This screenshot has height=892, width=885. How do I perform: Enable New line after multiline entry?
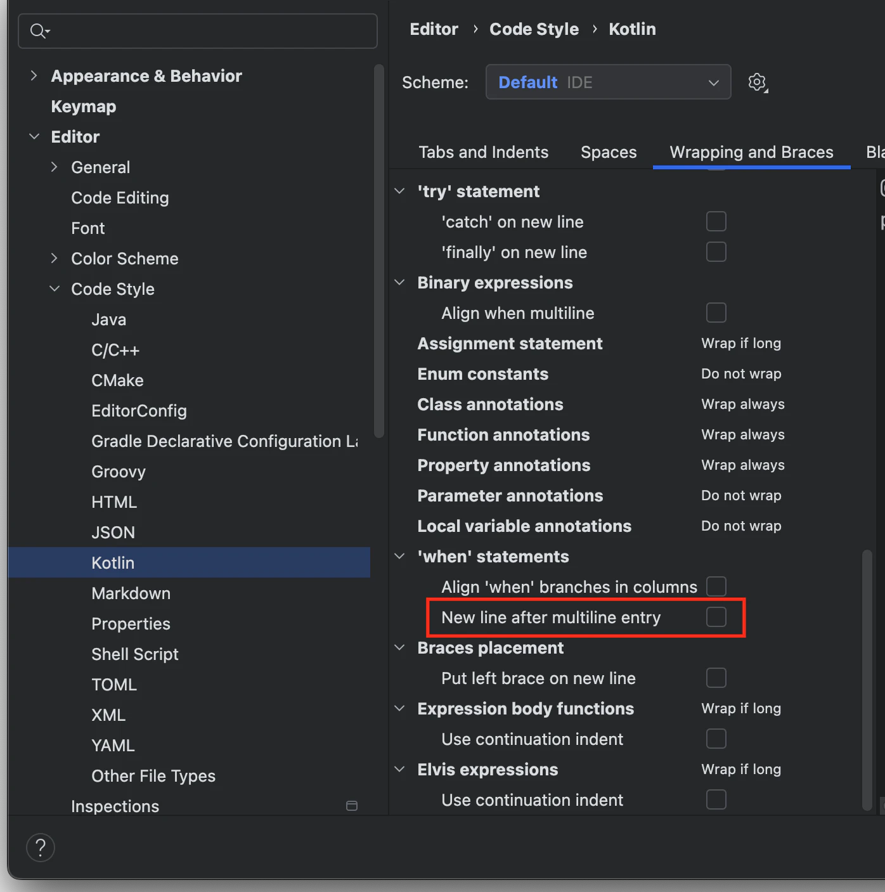[716, 617]
